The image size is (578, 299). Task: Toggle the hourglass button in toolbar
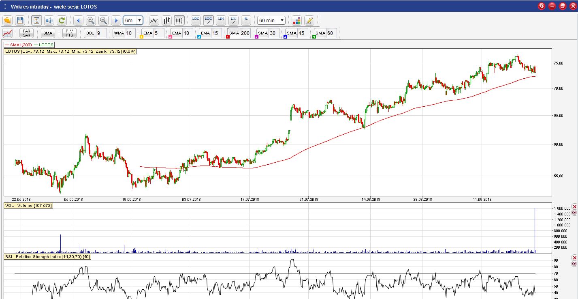pos(37,20)
